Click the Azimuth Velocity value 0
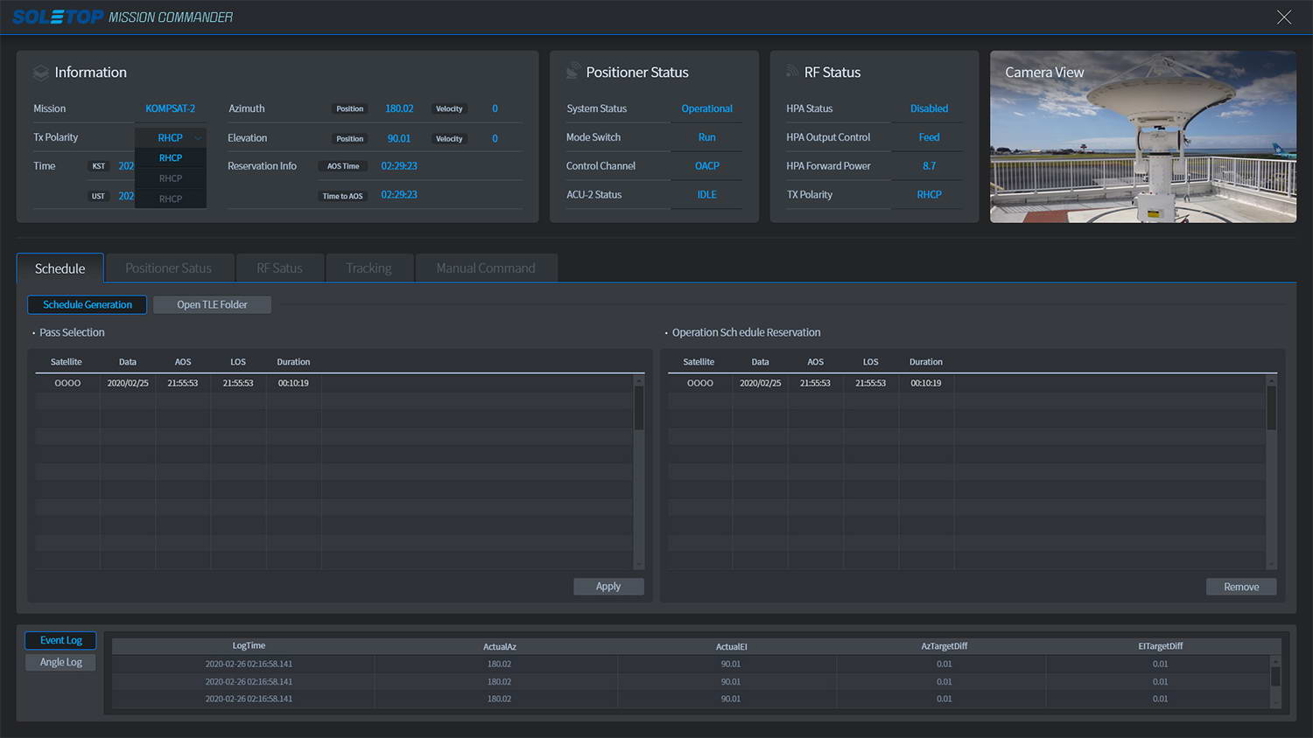This screenshot has height=738, width=1313. 495,108
